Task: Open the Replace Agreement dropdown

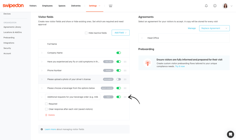Action: pyautogui.click(x=214, y=28)
